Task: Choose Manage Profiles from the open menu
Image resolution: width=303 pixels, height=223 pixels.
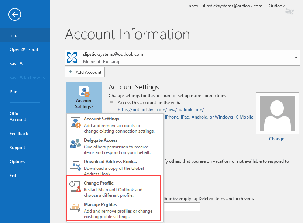Action: (100, 204)
